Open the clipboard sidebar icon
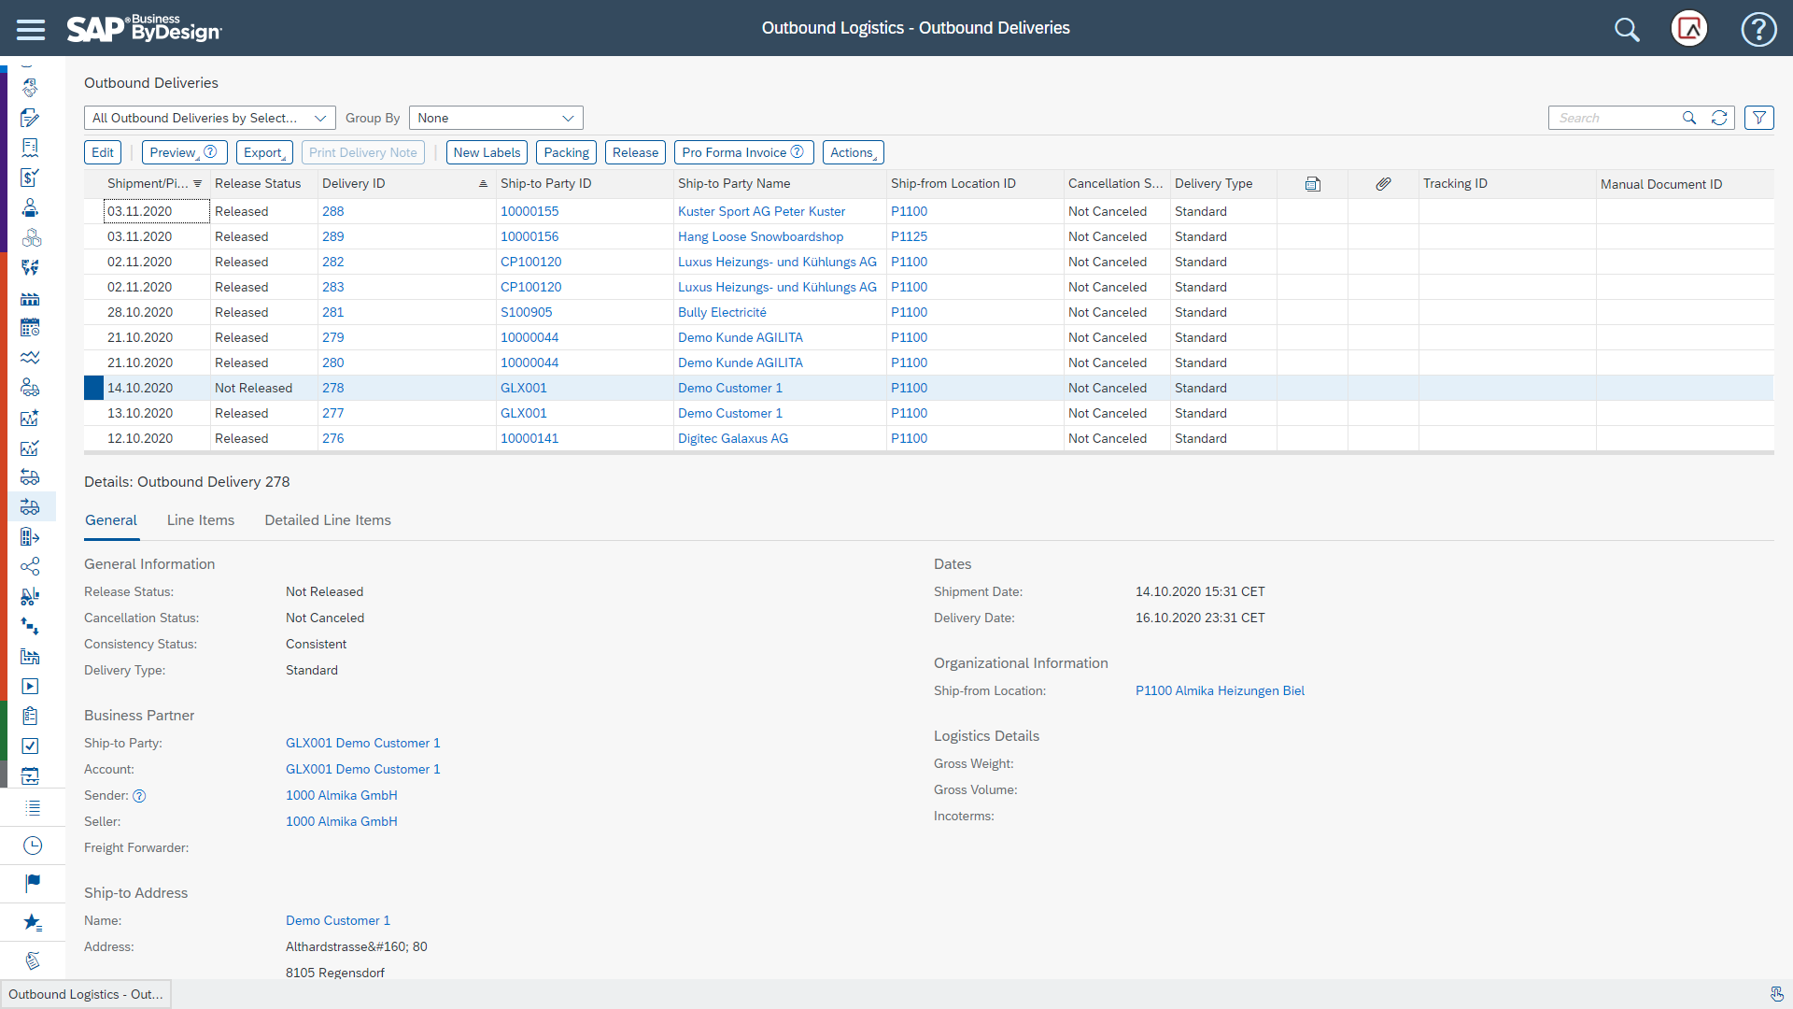Viewport: 1793px width, 1009px height. (30, 716)
